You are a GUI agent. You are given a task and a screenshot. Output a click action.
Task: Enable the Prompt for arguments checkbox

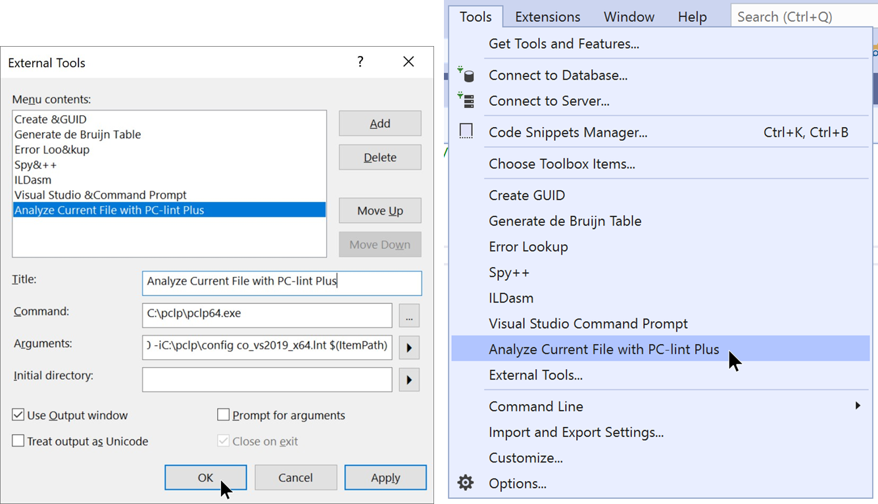[224, 415]
